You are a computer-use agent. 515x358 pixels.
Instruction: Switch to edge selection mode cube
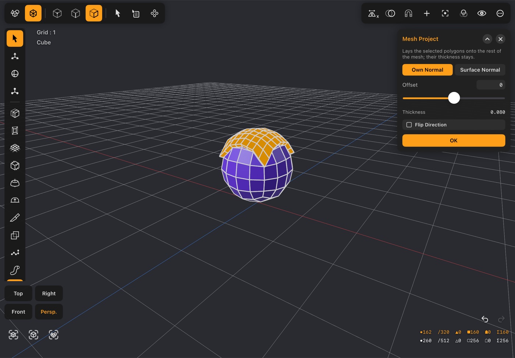75,14
